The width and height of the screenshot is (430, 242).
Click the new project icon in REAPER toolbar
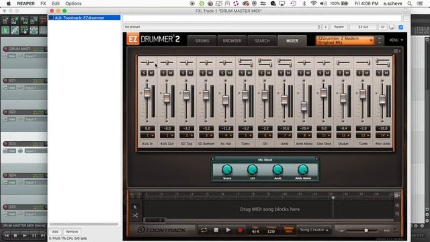5,21
